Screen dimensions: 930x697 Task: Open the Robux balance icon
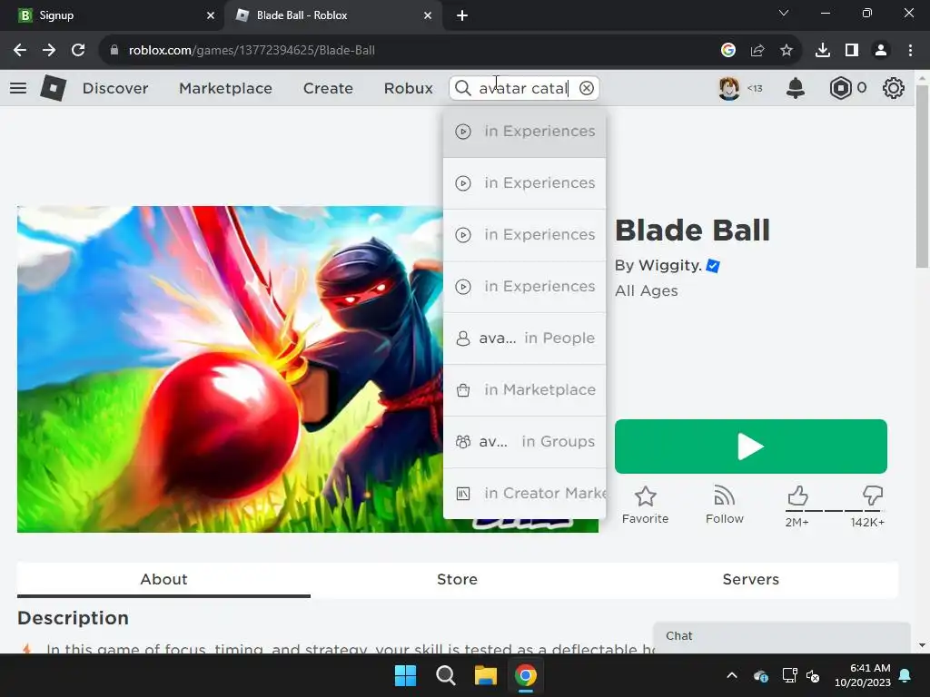[x=840, y=88]
